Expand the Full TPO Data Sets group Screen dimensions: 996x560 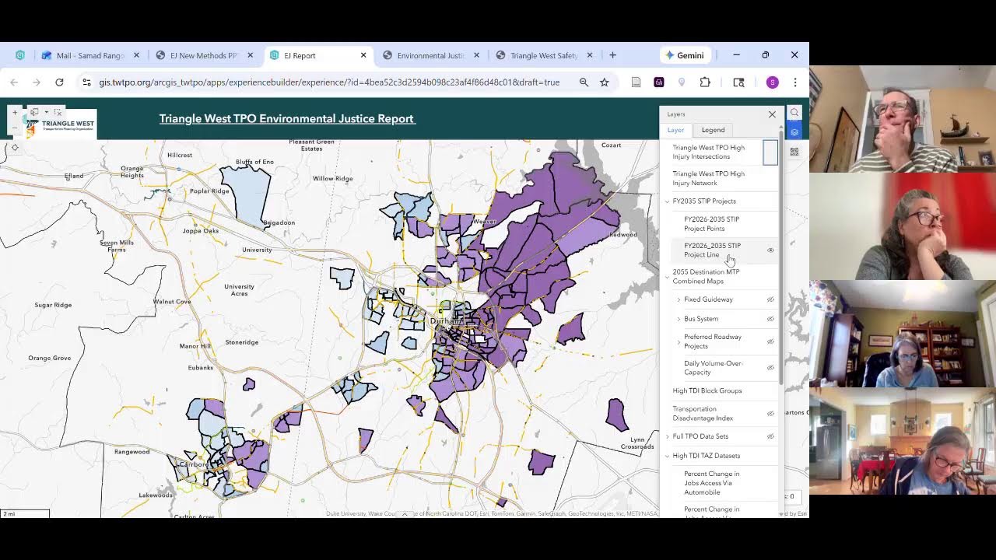coord(668,436)
